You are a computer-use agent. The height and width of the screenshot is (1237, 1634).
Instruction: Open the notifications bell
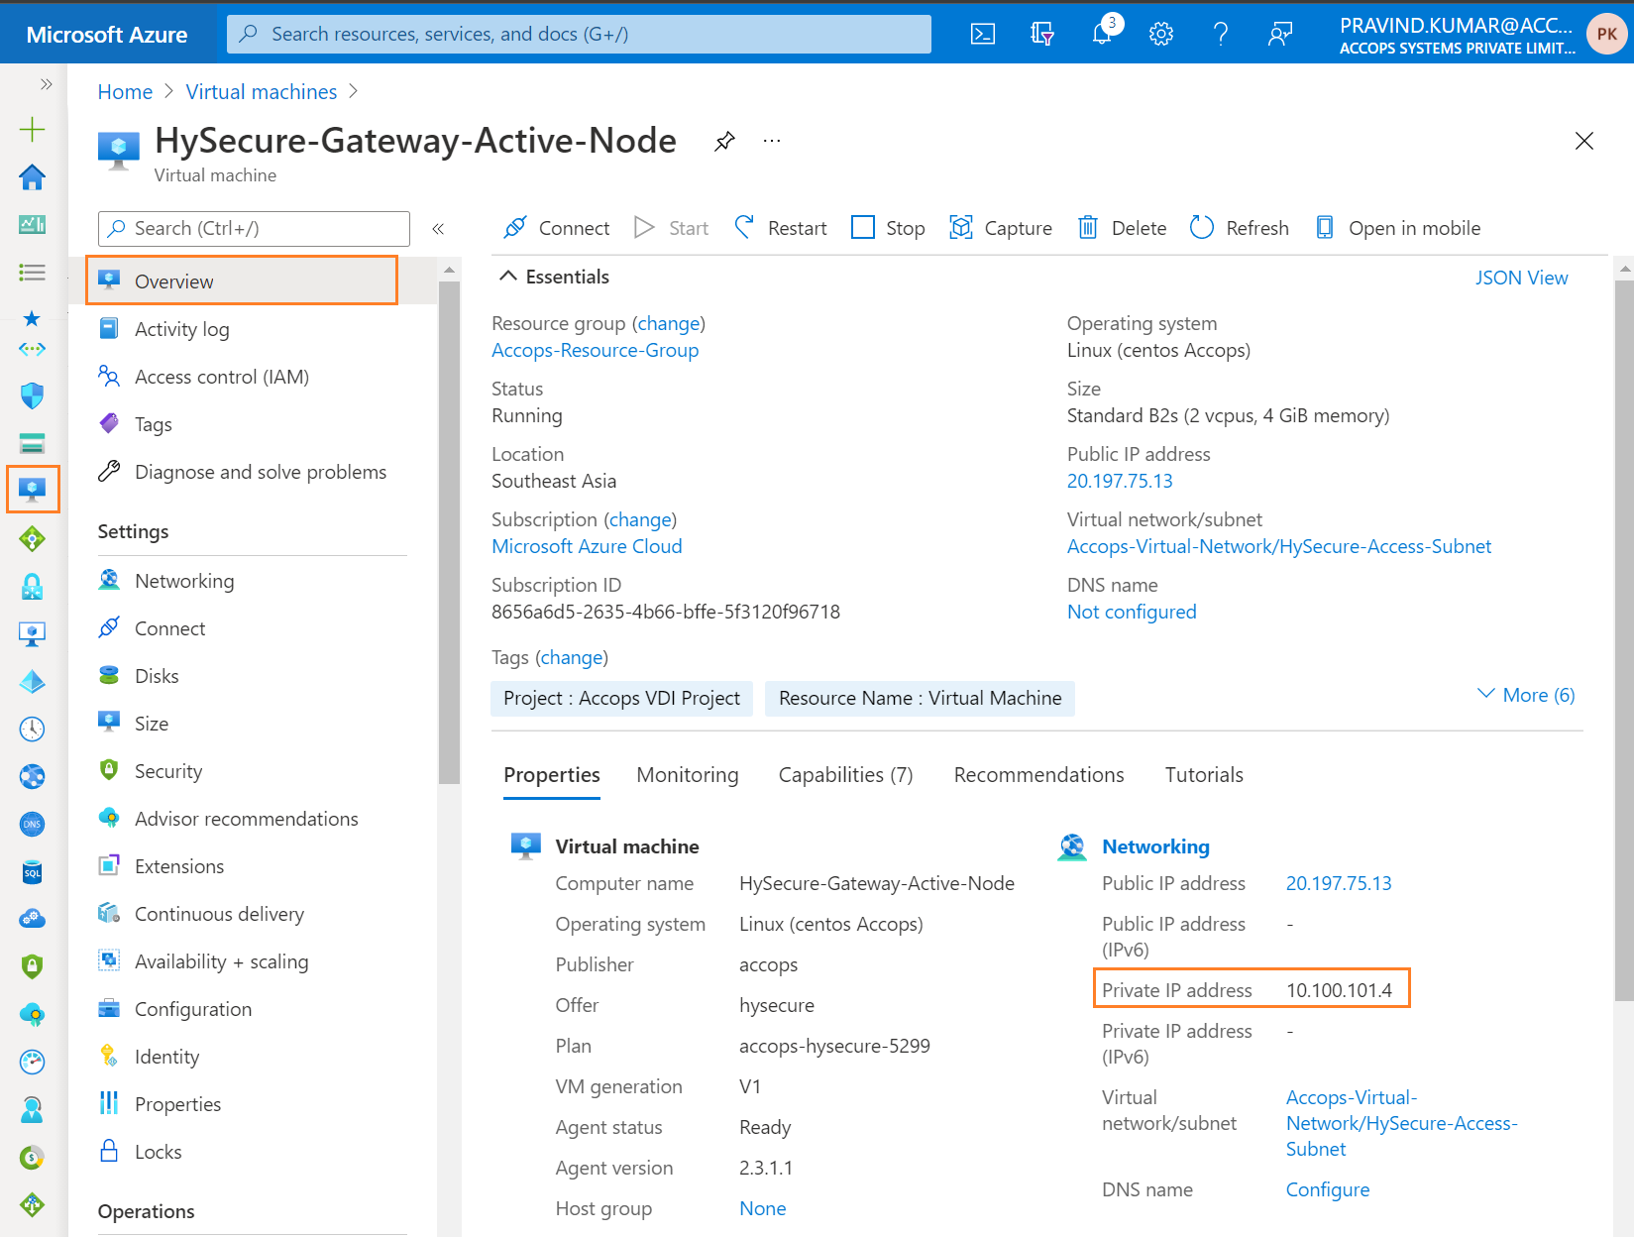coord(1103,34)
